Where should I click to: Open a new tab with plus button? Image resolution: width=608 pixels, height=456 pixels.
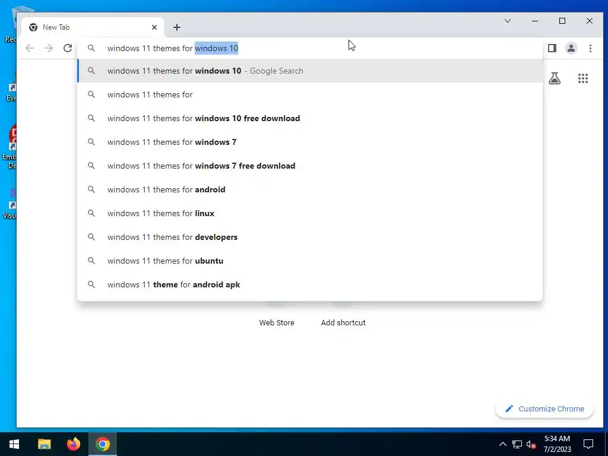point(177,27)
